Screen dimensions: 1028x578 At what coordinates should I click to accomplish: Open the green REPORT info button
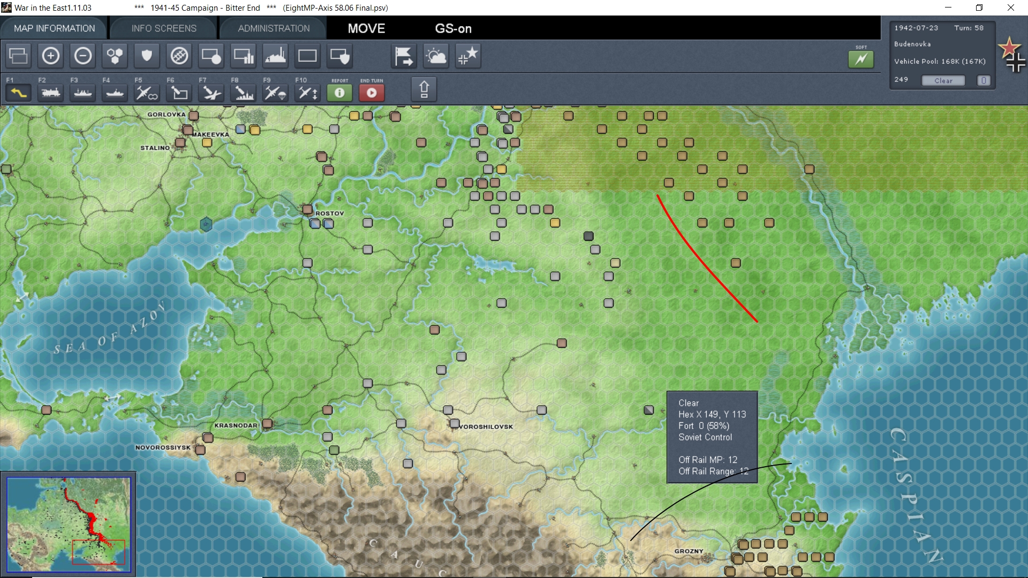[x=339, y=93]
